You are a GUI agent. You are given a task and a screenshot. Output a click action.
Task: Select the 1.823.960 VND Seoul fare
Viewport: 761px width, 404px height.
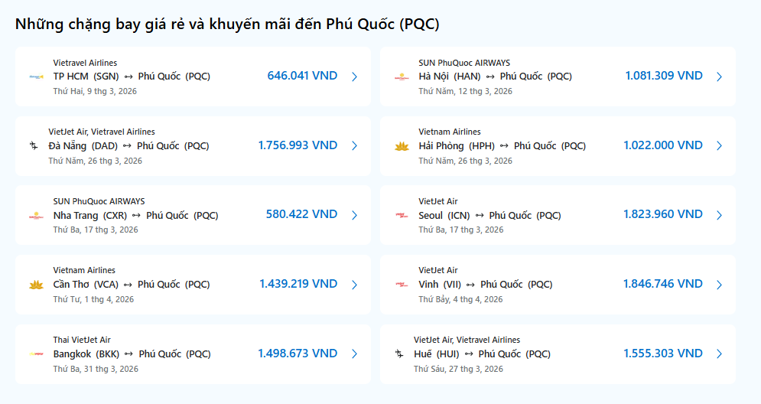pyautogui.click(x=662, y=214)
